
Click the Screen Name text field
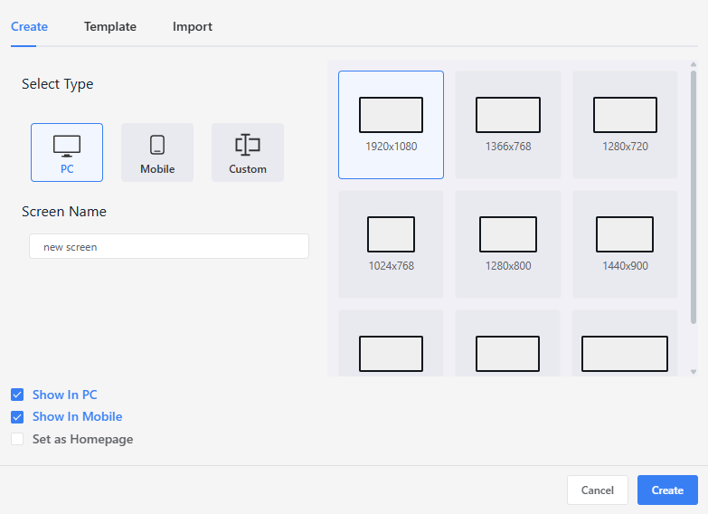(x=169, y=246)
